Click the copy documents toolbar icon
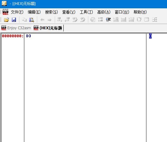Viewport: 167px width, 142px height. tap(24, 20)
